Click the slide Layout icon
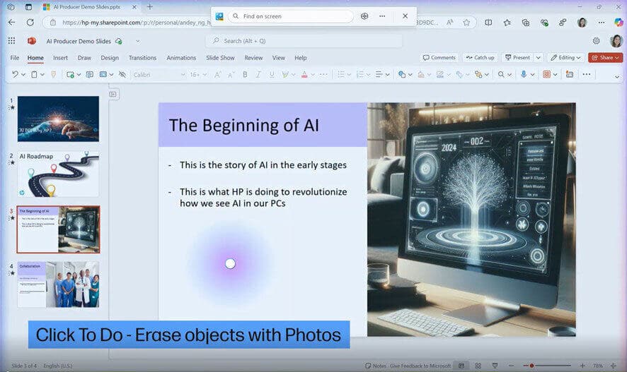627x372 pixels. tap(103, 75)
